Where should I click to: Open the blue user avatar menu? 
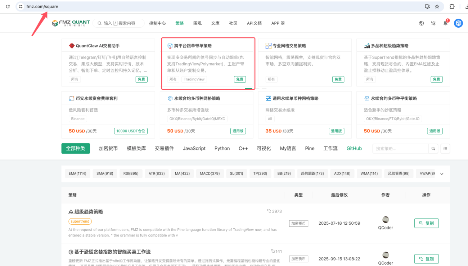coord(458,23)
